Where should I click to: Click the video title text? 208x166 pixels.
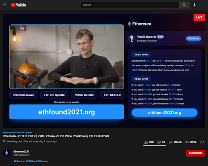tap(56, 136)
